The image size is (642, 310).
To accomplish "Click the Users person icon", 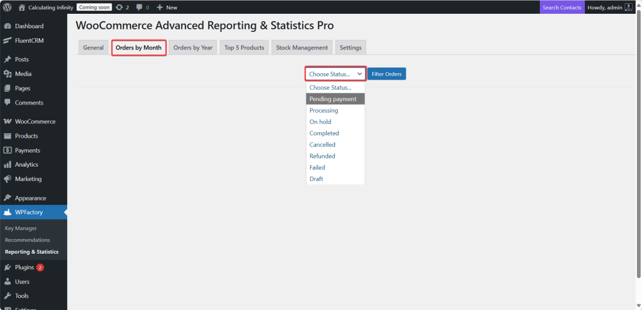I will pos(8,282).
